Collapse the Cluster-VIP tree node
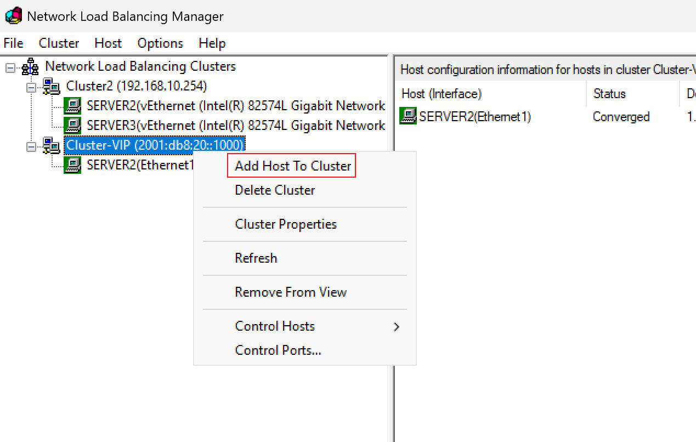This screenshot has width=696, height=442. 31,146
